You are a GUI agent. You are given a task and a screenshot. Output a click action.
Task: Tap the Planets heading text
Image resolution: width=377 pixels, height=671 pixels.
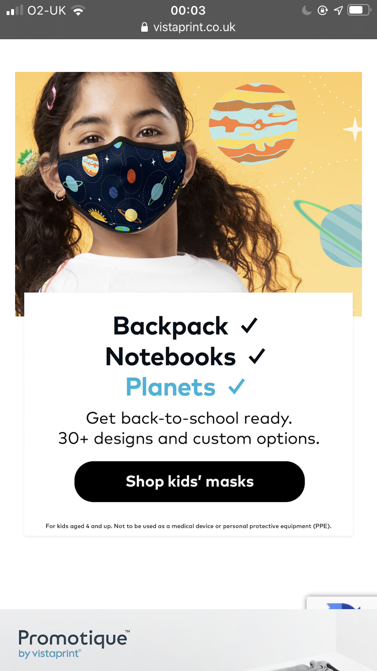170,387
